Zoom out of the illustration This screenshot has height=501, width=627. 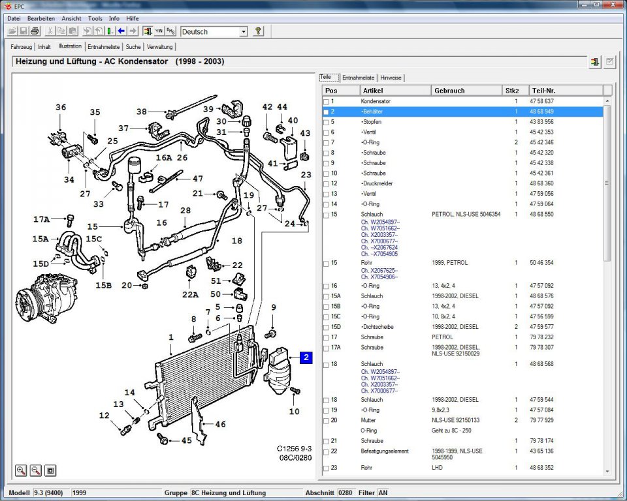tap(35, 470)
